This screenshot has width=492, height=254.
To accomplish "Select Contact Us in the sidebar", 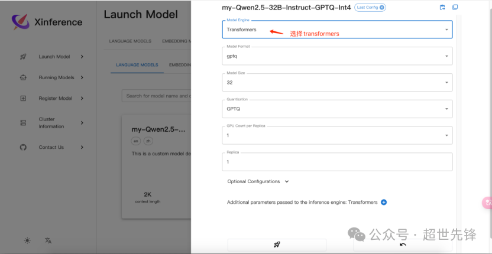I will (x=51, y=147).
